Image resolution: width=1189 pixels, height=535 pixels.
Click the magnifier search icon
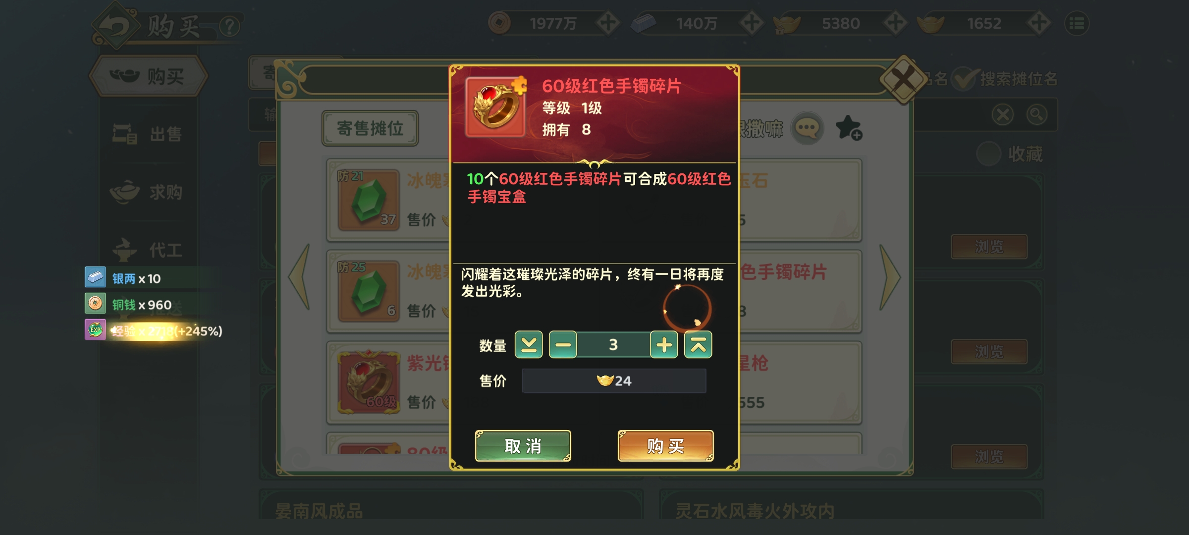tap(1036, 115)
